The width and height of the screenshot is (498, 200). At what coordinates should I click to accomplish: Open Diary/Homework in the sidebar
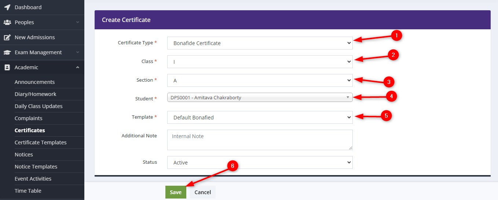(x=36, y=94)
